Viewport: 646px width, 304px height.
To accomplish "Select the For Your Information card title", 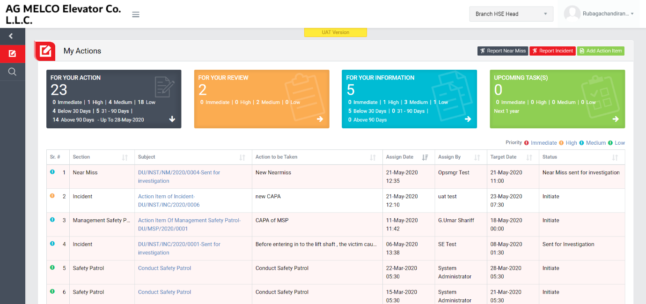I will click(380, 78).
